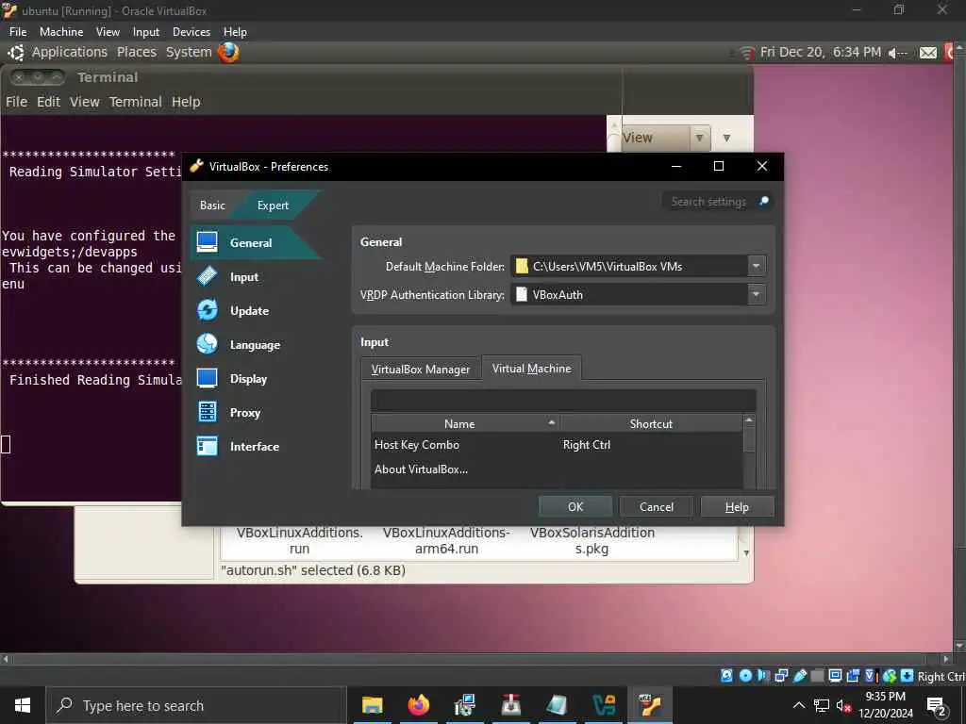Sort shortcuts by the Name column header
The width and height of the screenshot is (966, 724).
(x=465, y=423)
